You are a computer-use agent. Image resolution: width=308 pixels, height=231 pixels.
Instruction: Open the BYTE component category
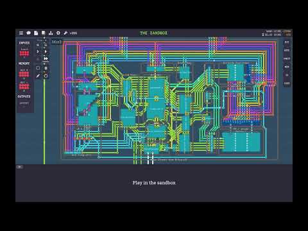click(287, 50)
